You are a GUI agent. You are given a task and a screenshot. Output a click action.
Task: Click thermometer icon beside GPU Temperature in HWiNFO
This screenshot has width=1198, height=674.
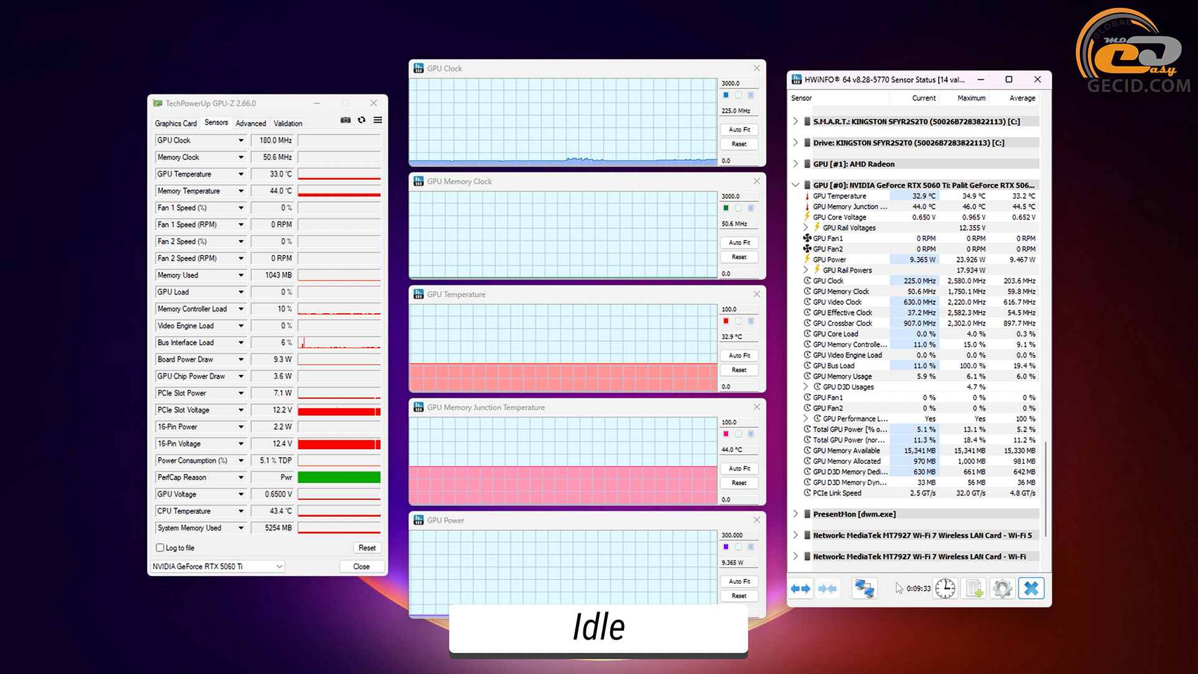(807, 196)
